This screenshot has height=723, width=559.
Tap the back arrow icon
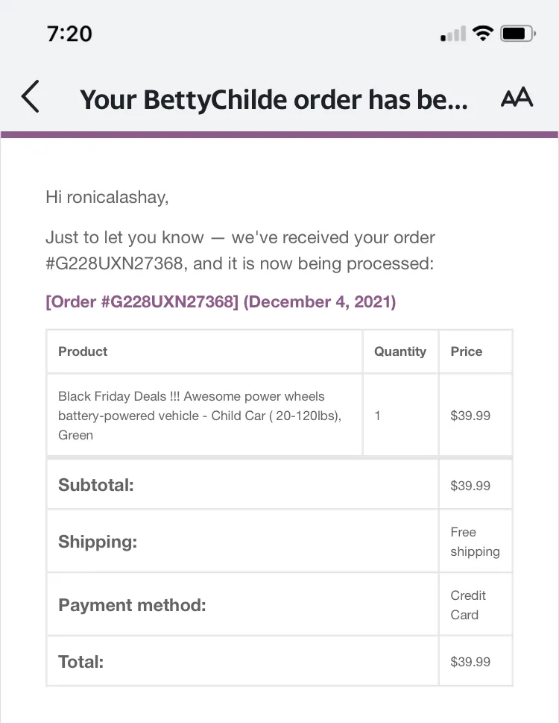(30, 96)
